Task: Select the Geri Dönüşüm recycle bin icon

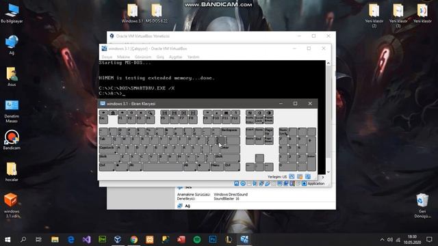Action: [x=422, y=206]
